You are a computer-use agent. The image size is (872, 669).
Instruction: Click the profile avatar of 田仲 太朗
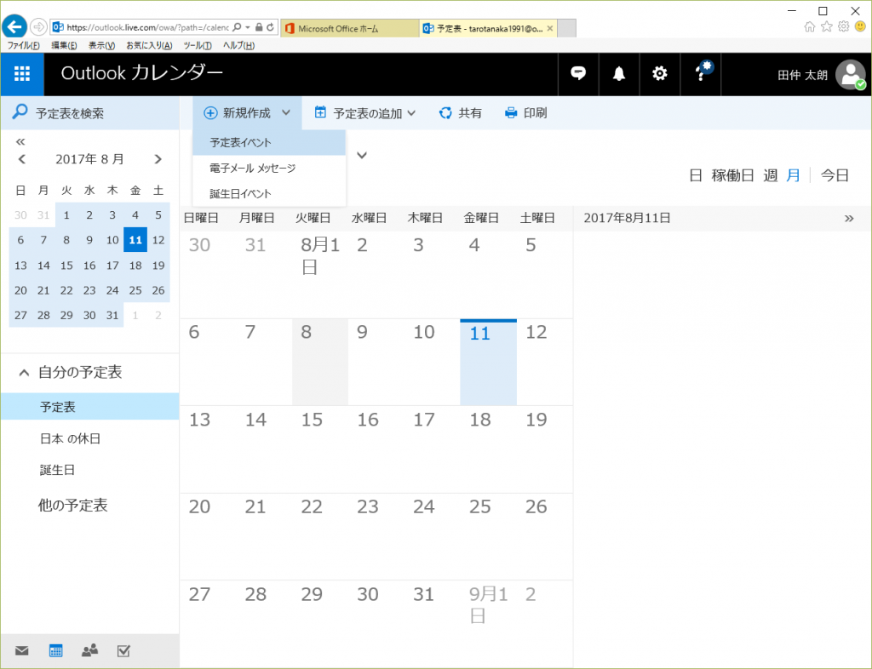pyautogui.click(x=851, y=74)
